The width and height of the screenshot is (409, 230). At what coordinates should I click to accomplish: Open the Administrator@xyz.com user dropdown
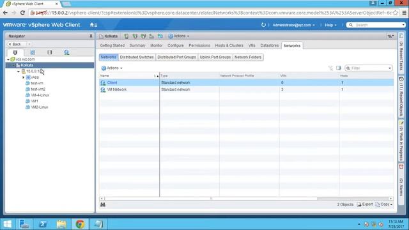[293, 25]
